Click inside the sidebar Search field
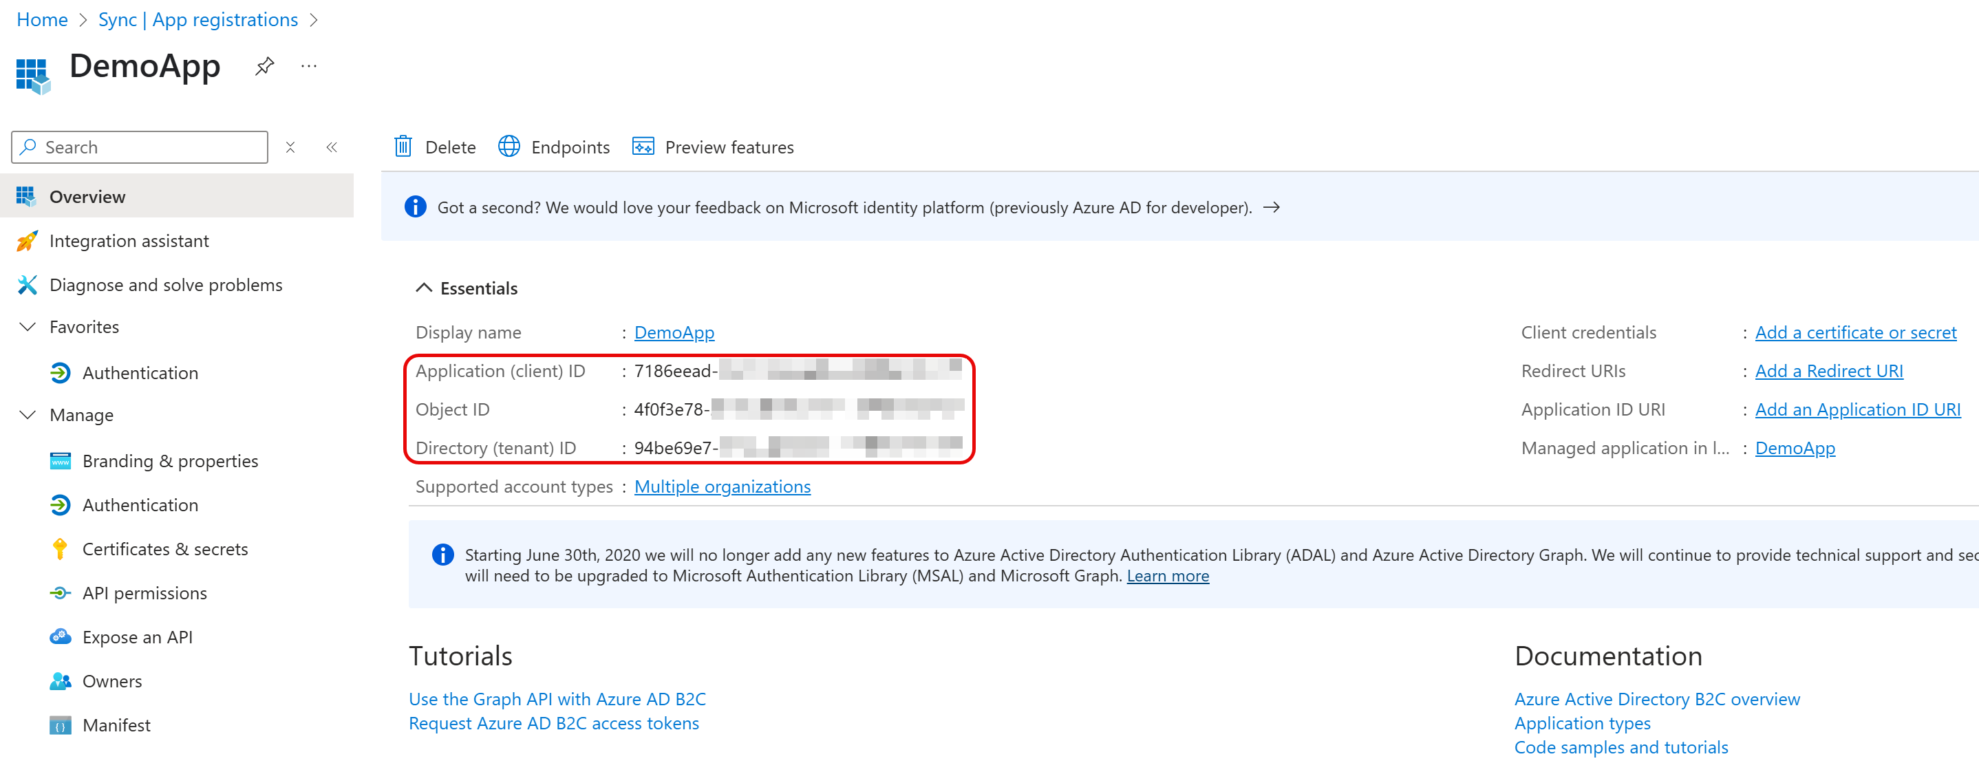Viewport: 1979px width, 772px height. coord(138,147)
